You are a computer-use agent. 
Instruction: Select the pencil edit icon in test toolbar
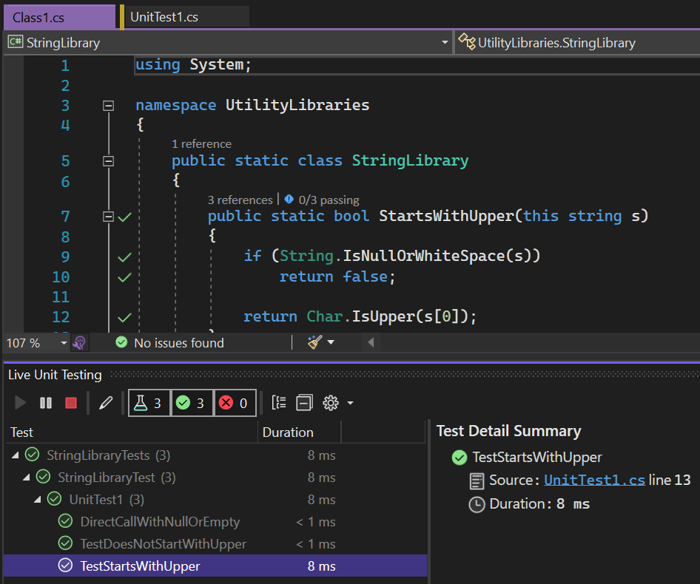(x=105, y=402)
